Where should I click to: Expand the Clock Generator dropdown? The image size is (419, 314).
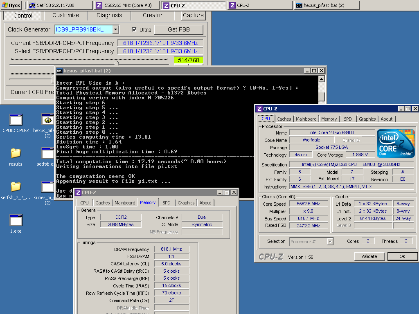pos(115,29)
